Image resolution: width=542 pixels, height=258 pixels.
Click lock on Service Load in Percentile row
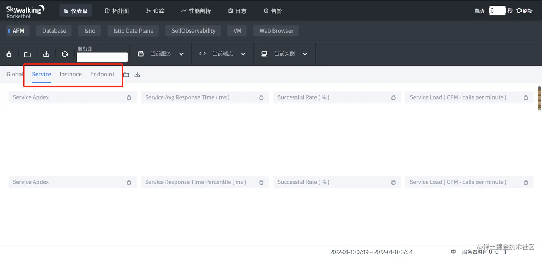pos(526,182)
